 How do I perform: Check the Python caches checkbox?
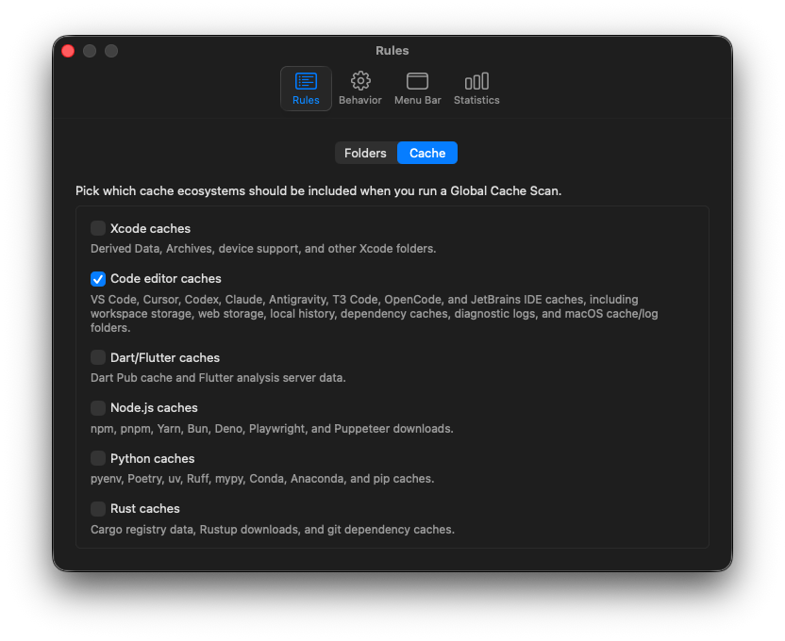[x=98, y=458]
